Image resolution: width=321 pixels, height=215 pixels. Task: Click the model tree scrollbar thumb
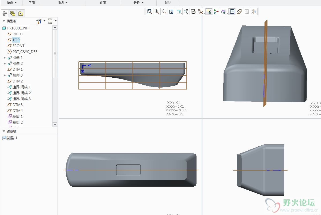coord(55,54)
